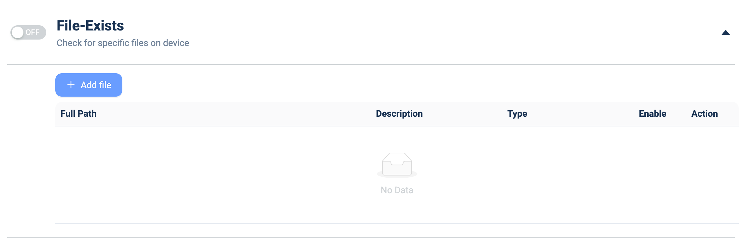The height and width of the screenshot is (238, 742).
Task: Click the Description column header
Action: [x=399, y=113]
